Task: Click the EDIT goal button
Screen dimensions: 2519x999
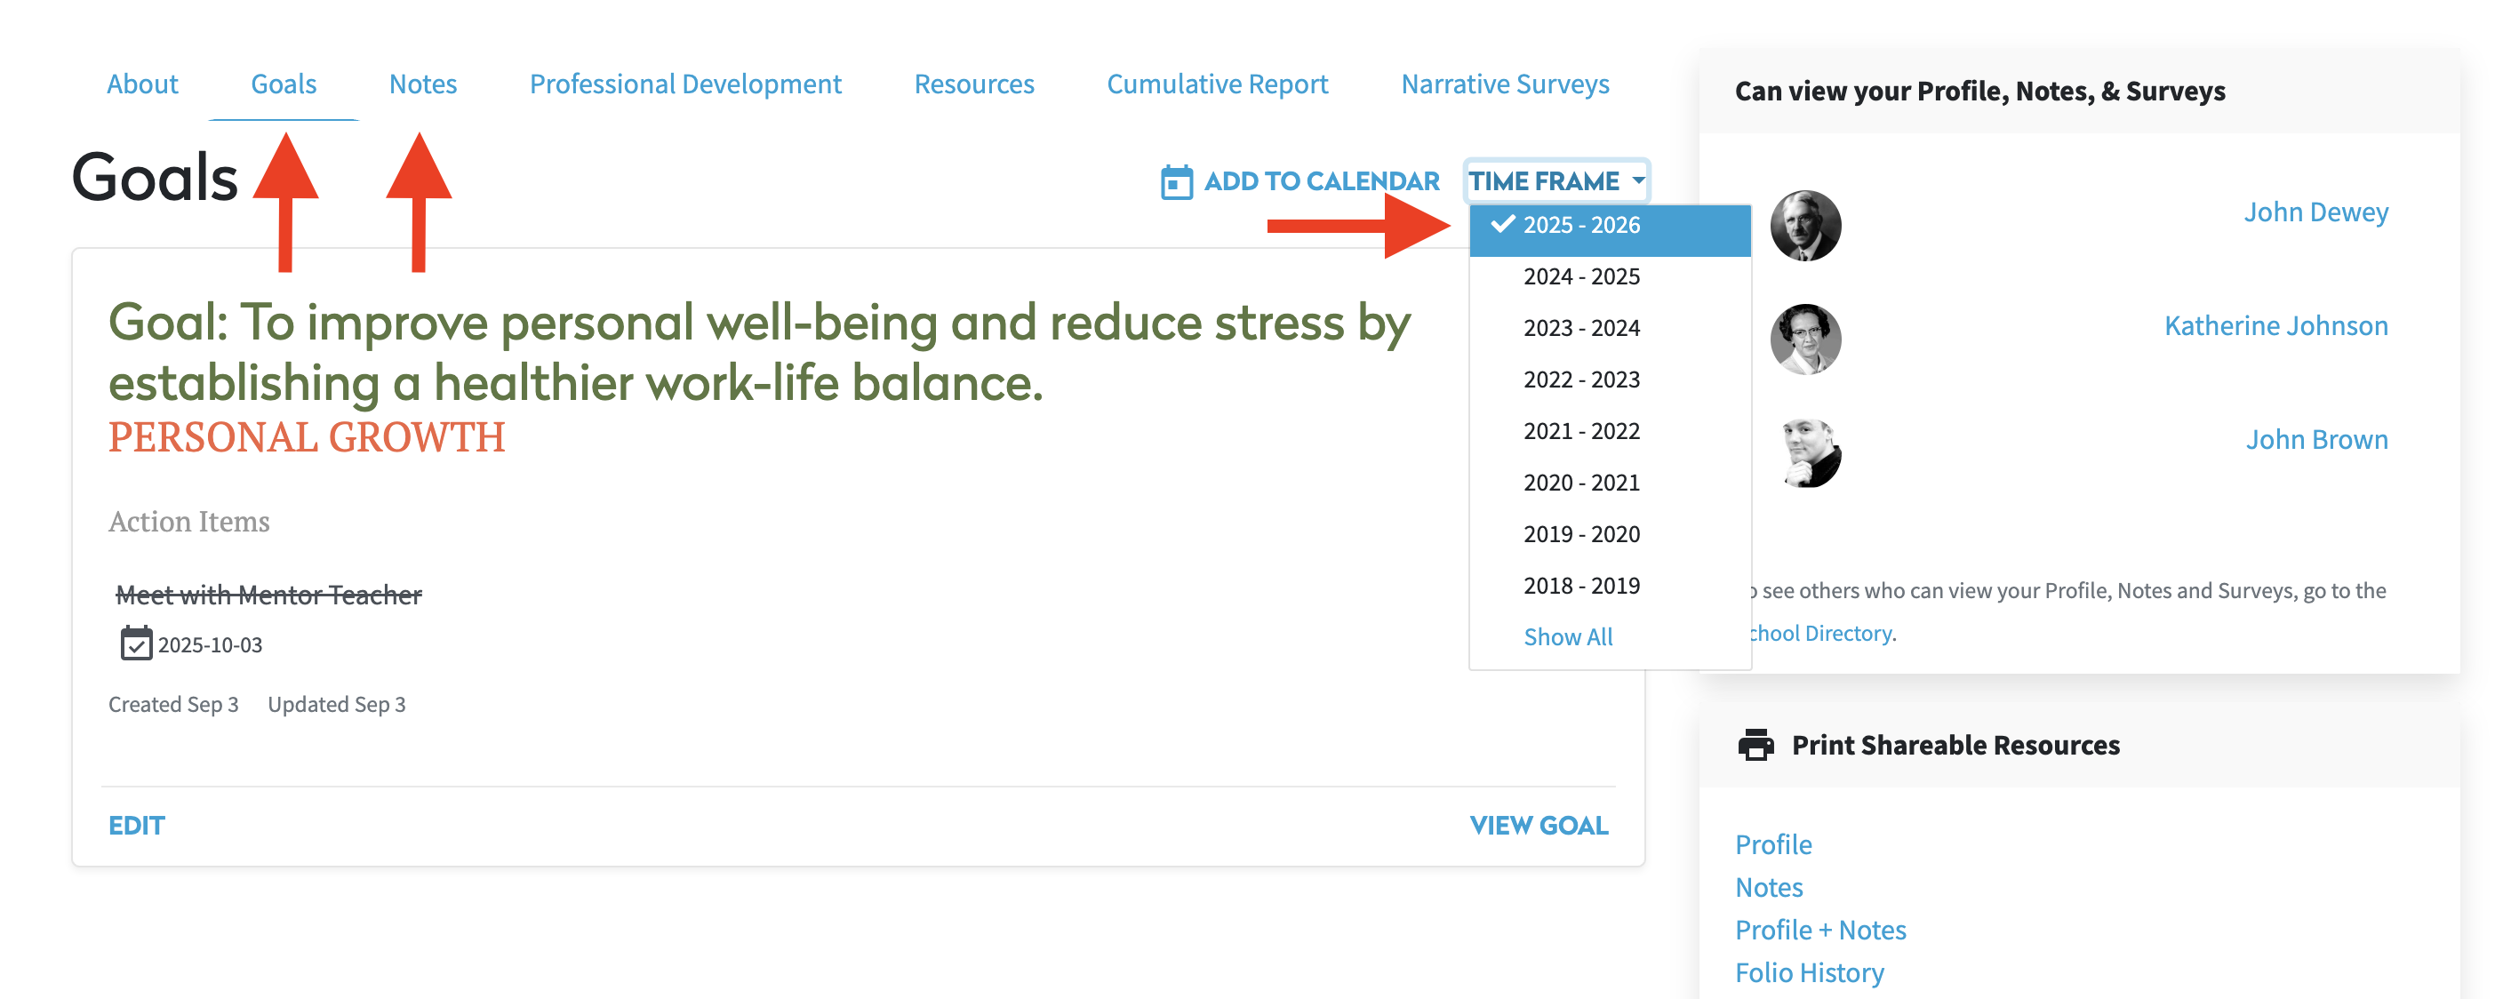Action: point(136,826)
